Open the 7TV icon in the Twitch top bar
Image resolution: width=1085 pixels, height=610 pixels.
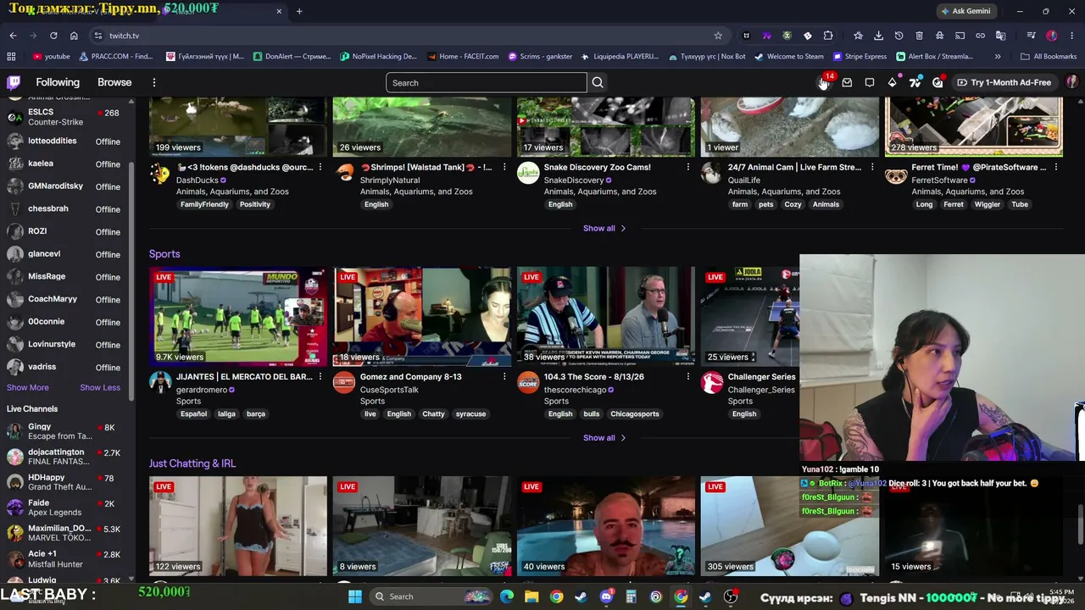point(915,82)
